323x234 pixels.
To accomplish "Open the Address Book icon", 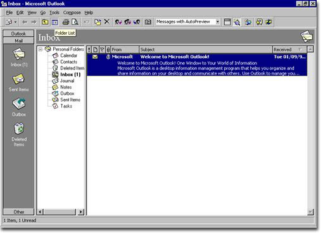I will (148, 22).
